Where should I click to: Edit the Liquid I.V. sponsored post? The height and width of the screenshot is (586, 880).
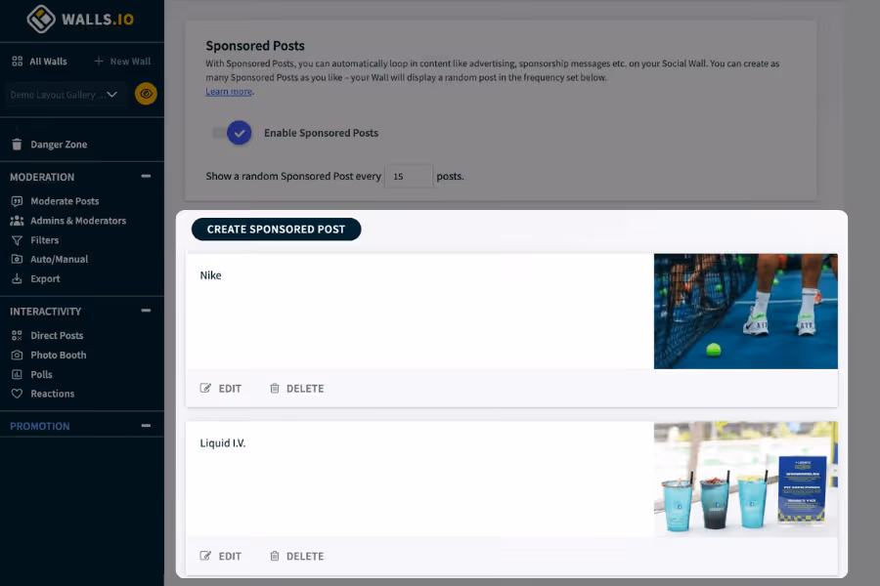[221, 556]
